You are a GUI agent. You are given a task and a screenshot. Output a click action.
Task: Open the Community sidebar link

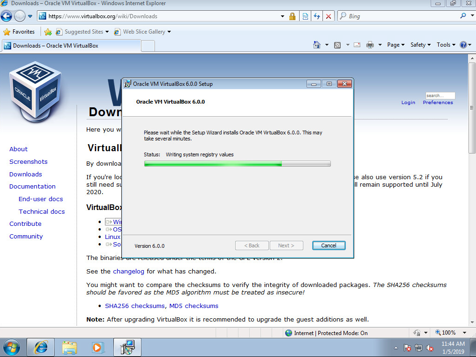26,236
